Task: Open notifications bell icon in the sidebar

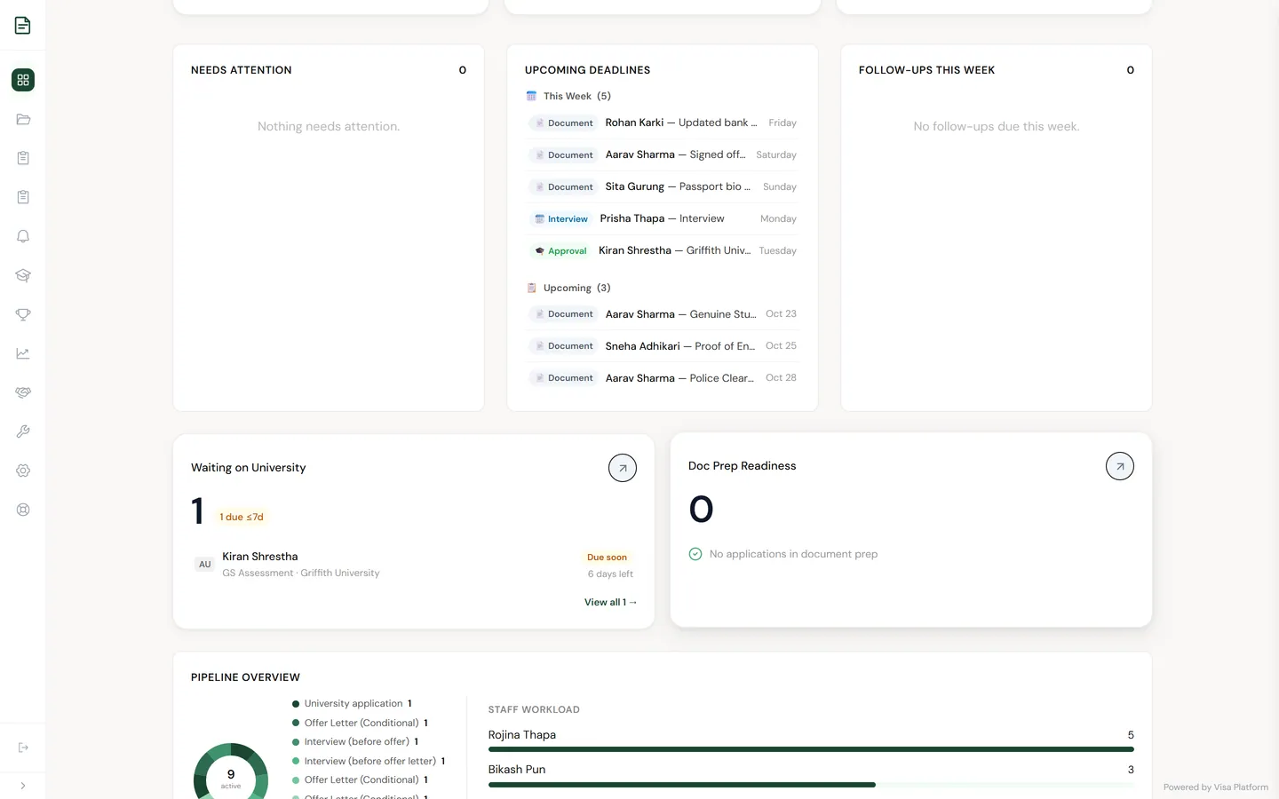Action: [23, 236]
